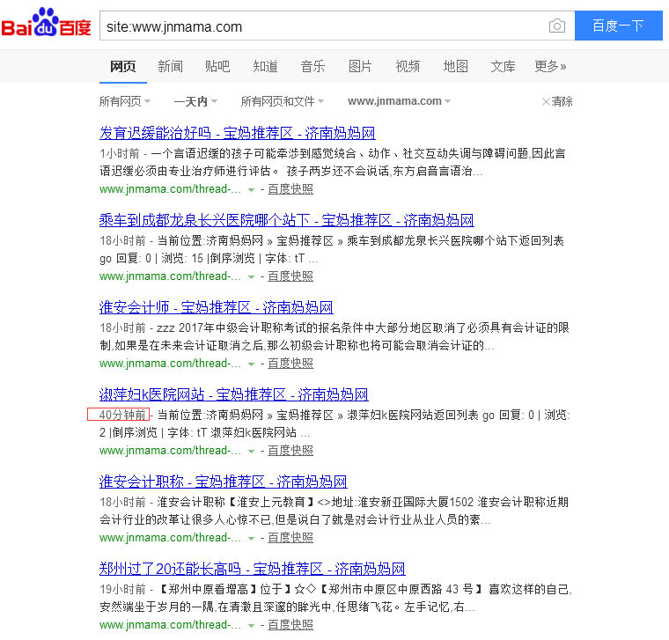Open the 文库 tab

[x=503, y=67]
